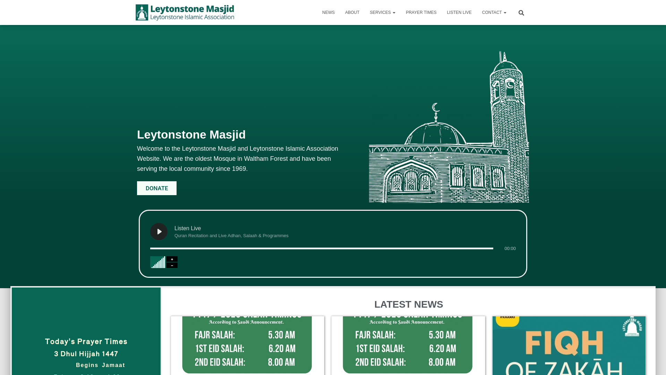Click the 'Today's Prayer Times' heading
The height and width of the screenshot is (375, 666).
click(86, 341)
